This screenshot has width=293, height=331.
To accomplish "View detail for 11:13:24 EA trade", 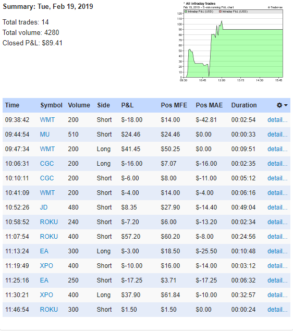I will (277, 251).
